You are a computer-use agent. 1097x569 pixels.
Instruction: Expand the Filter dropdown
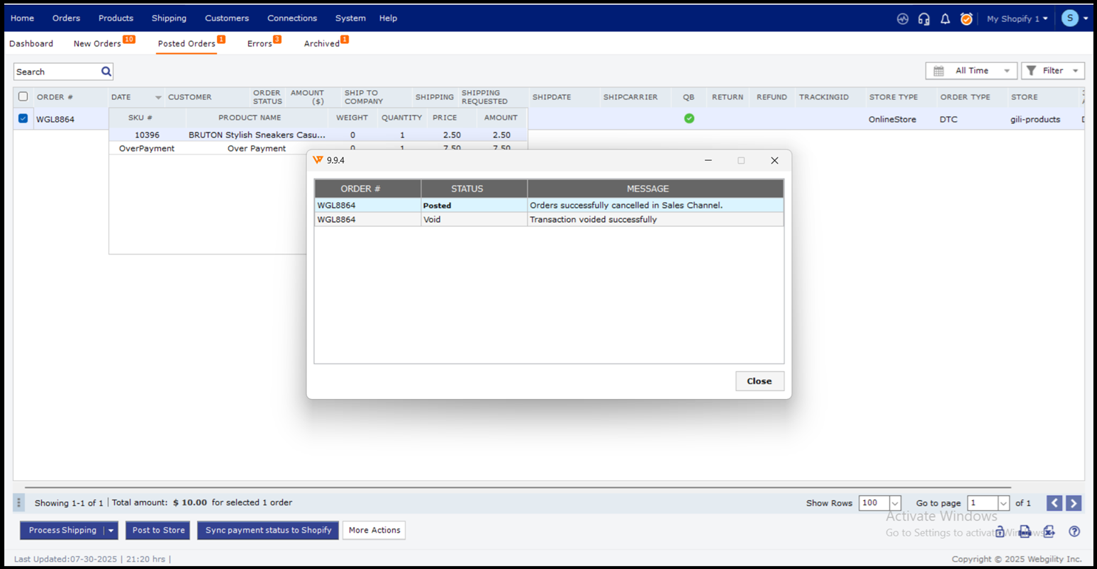[1053, 71]
